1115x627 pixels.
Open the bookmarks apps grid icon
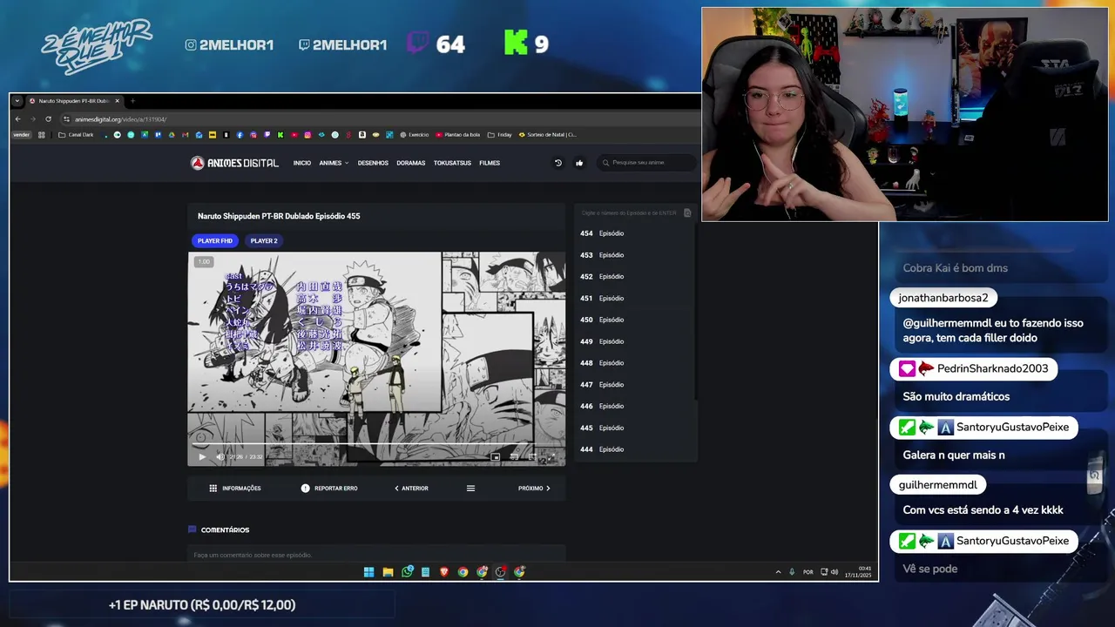(41, 135)
